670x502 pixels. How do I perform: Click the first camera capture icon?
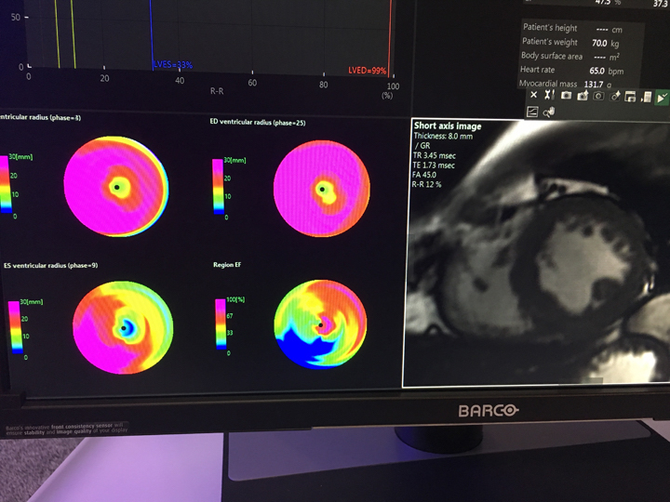pyautogui.click(x=566, y=96)
